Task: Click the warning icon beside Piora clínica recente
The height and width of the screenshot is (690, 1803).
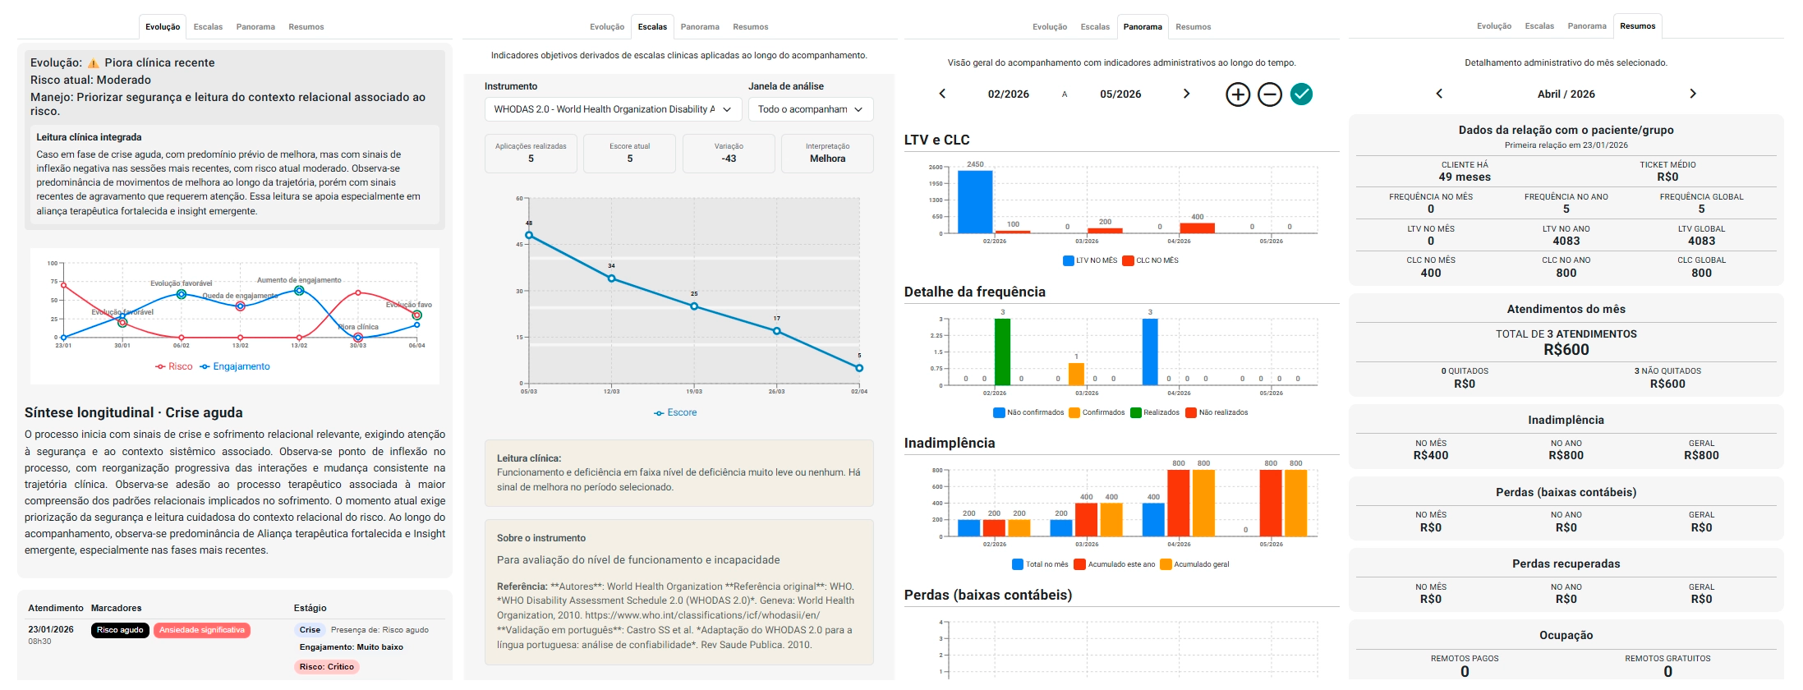Action: click(94, 63)
